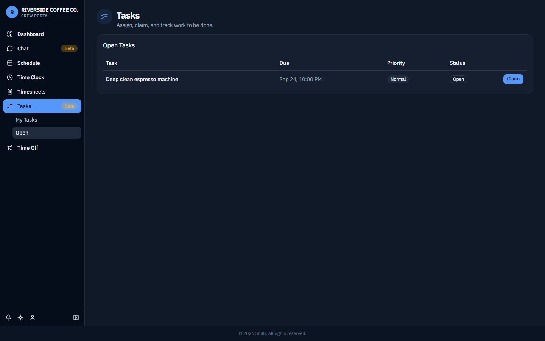Screen dimensions: 545x341
Task: Click the Timesheets clipboard icon
Action: point(10,92)
